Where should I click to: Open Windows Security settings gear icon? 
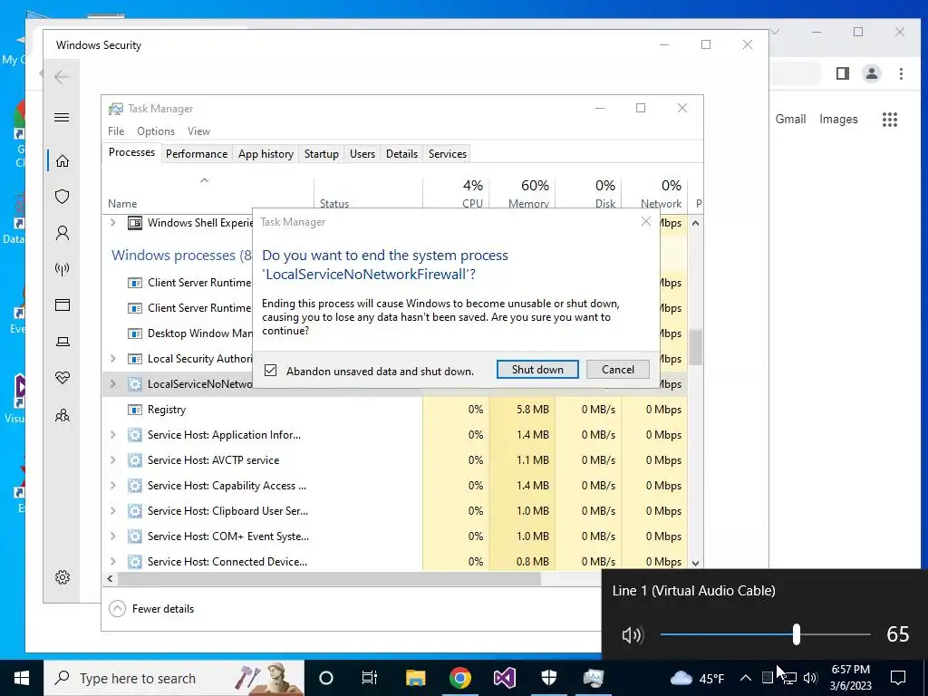tap(63, 577)
